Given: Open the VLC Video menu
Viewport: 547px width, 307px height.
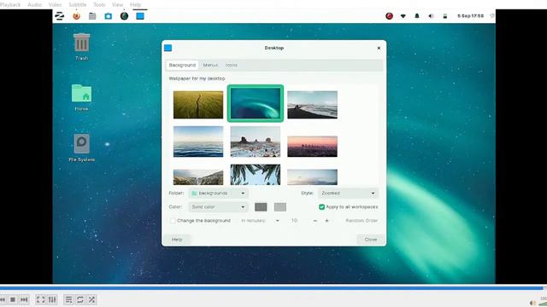Looking at the screenshot, I should [x=55, y=4].
